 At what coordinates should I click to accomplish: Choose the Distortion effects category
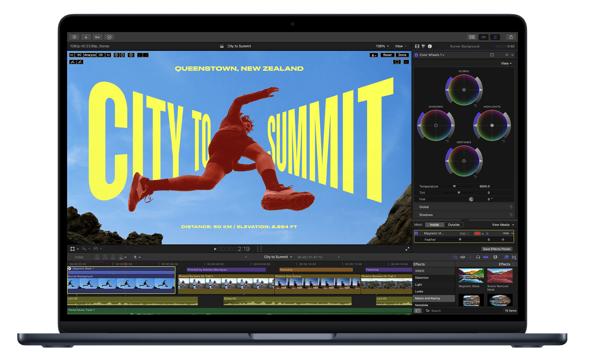[422, 278]
